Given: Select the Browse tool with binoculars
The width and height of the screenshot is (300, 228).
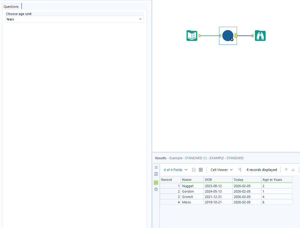Looking at the screenshot, I should pos(260,36).
